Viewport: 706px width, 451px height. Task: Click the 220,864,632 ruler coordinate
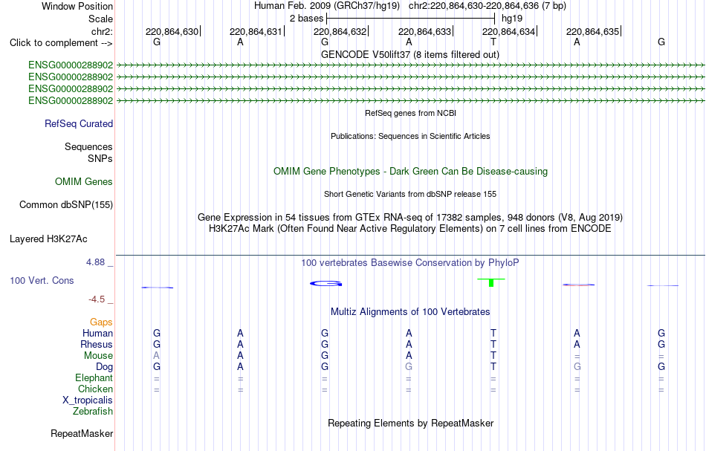pyautogui.click(x=340, y=32)
